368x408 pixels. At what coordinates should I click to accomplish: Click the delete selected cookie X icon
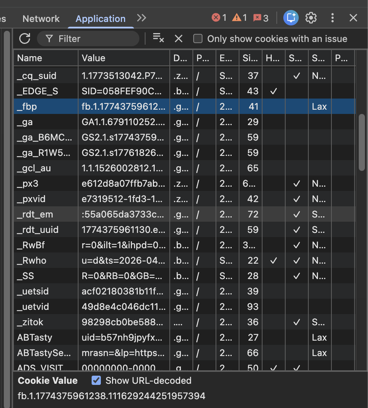pyautogui.click(x=178, y=38)
